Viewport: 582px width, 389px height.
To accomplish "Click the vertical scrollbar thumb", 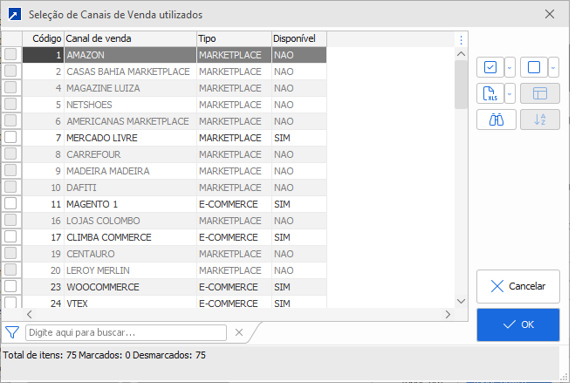I will [461, 85].
